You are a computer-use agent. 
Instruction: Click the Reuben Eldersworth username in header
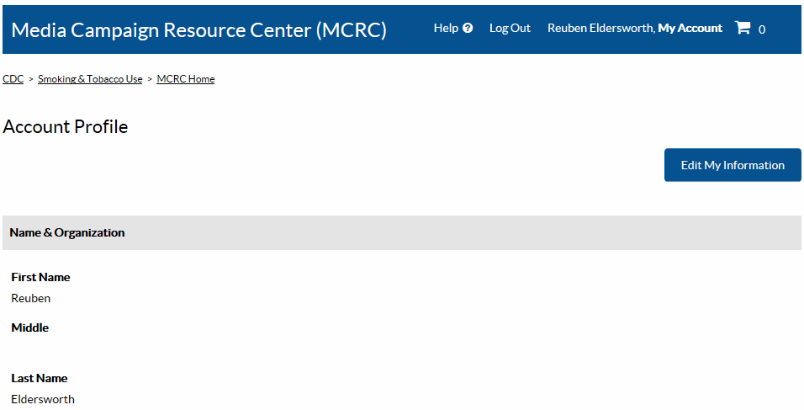(x=600, y=28)
